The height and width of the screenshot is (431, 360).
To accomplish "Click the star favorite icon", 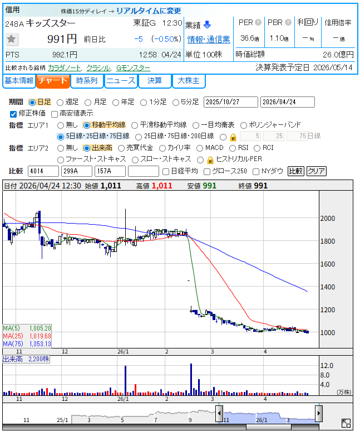I will [12, 39].
